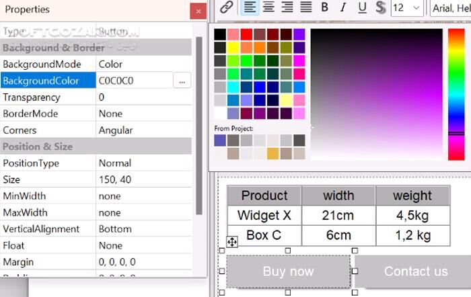Open BackgroundColor picker with ellipsis button
Viewport: 471px width, 297px height.
point(182,81)
